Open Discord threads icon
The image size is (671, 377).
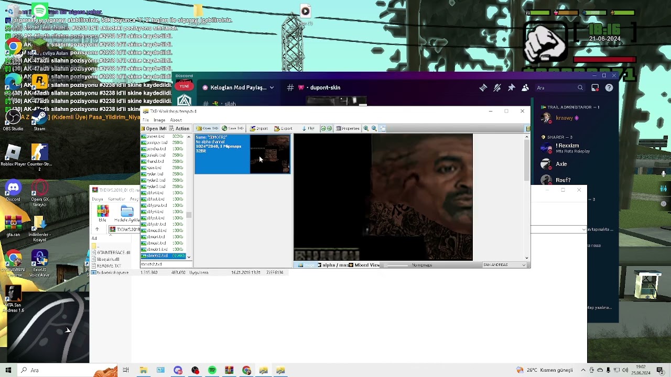tap(483, 88)
